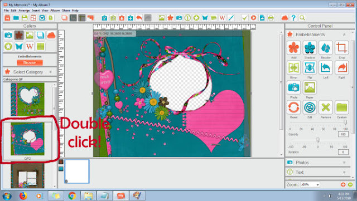
Task: Click the Custom folder icon
Action: (x=342, y=107)
